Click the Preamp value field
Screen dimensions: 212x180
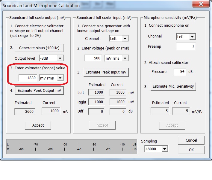point(186,46)
